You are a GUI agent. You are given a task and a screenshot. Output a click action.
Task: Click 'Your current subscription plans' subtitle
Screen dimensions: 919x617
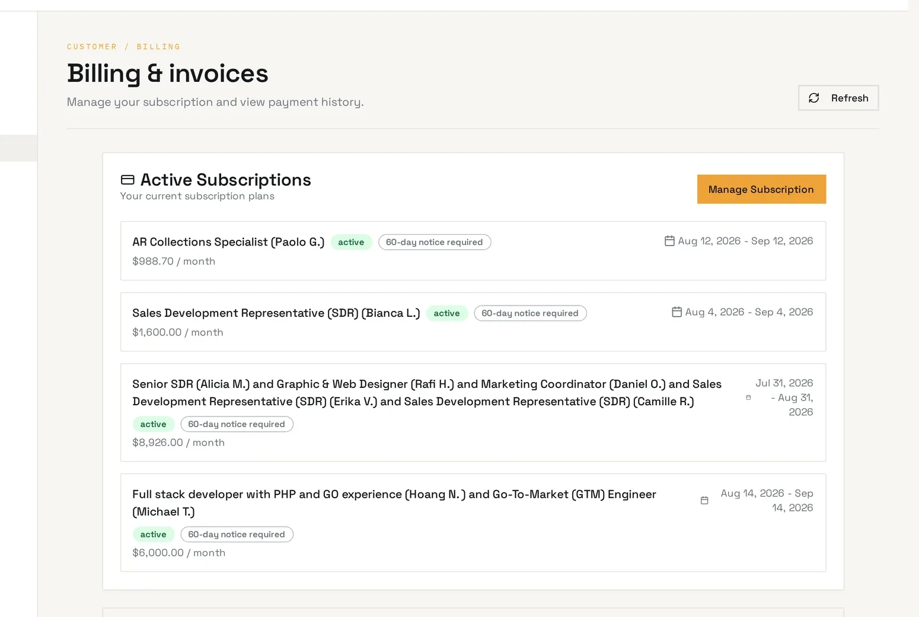click(197, 196)
